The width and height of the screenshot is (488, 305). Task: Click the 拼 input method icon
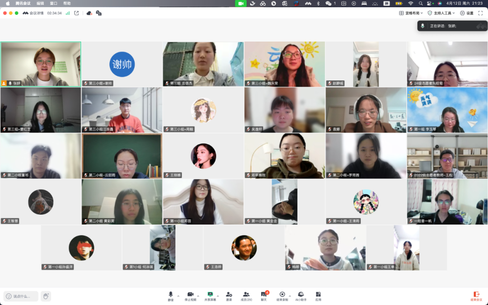click(386, 4)
